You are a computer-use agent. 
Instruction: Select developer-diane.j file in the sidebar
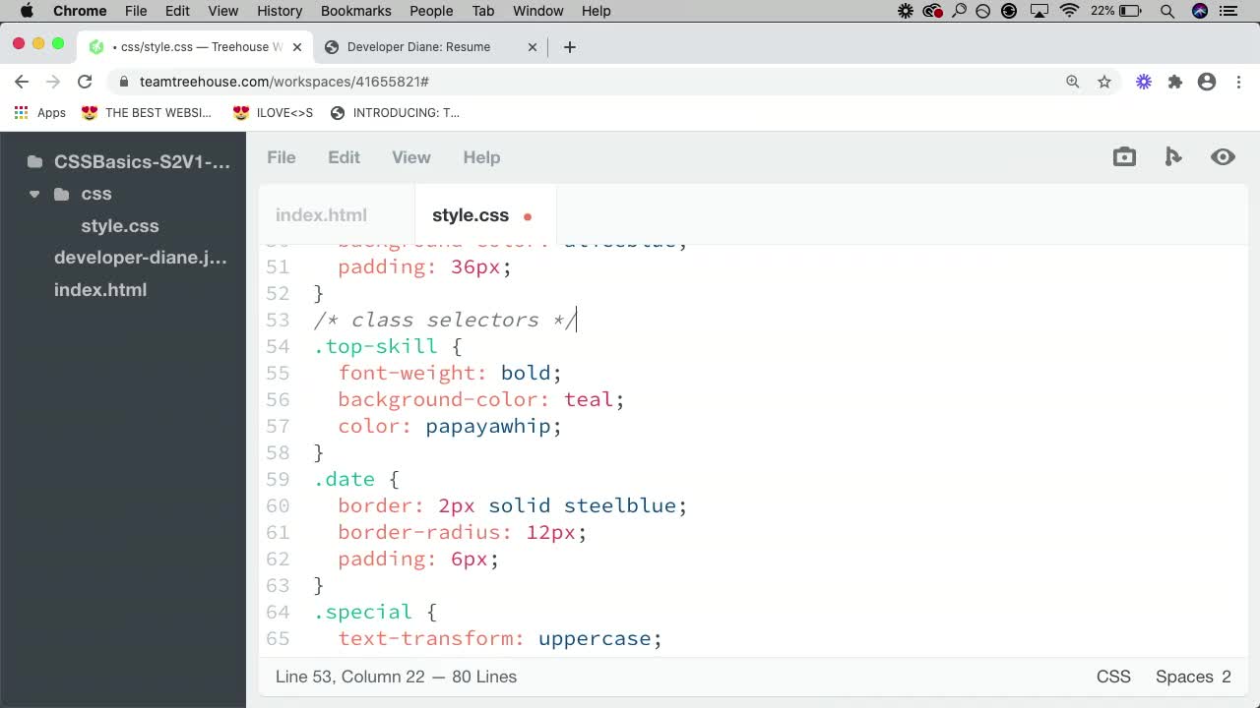[141, 258]
